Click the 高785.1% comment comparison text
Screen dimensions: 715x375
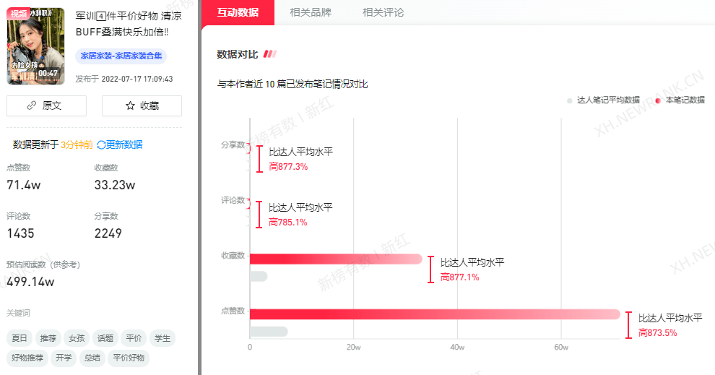[288, 222]
